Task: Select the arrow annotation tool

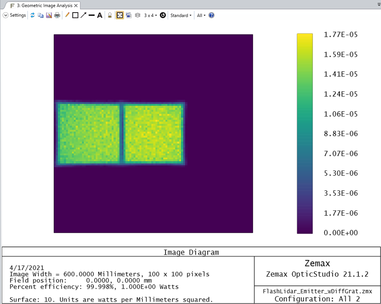Action: (83, 15)
